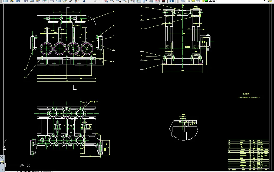Open the Markup Set Manager icon
The image size is (274, 172).
point(157,1)
